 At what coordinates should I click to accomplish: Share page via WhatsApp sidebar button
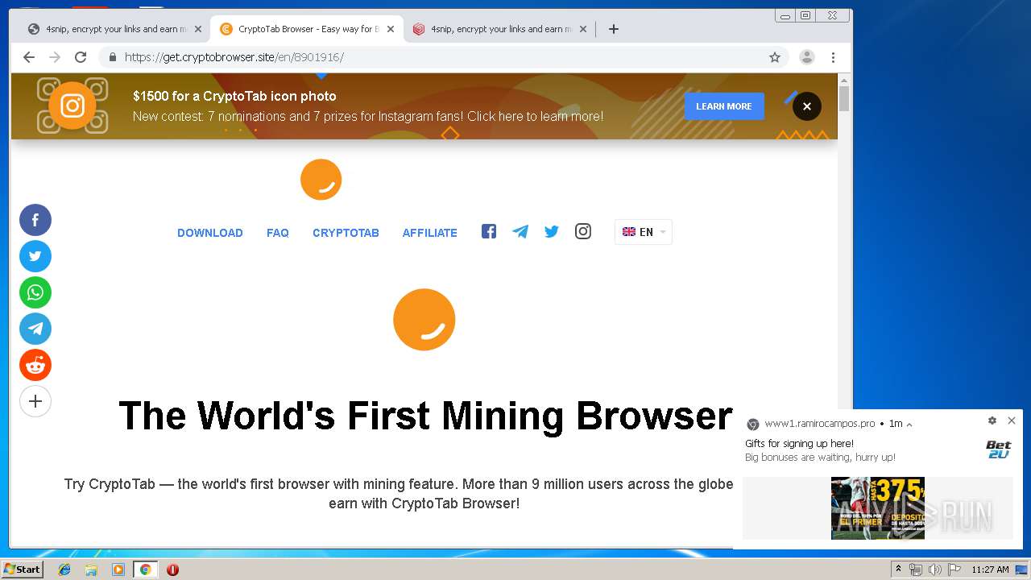pos(35,292)
